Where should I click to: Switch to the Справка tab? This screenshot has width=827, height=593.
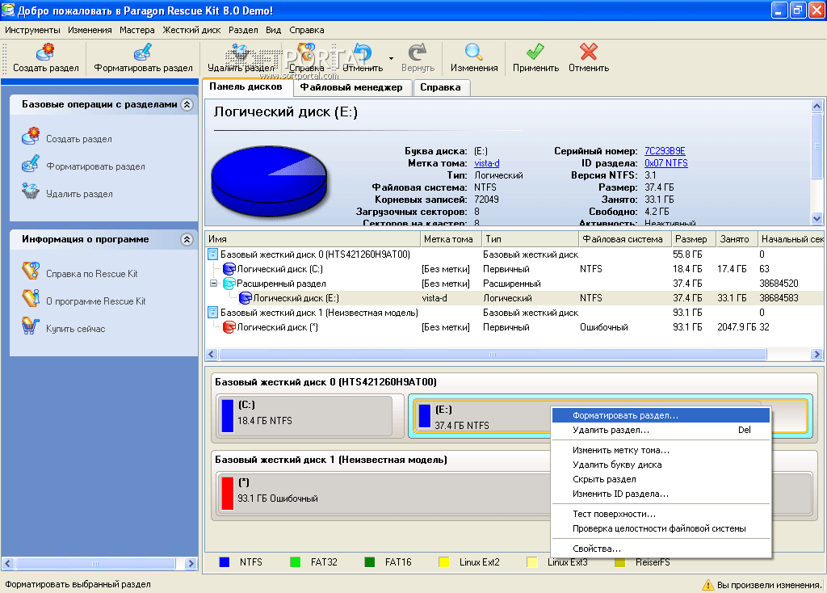(x=440, y=87)
